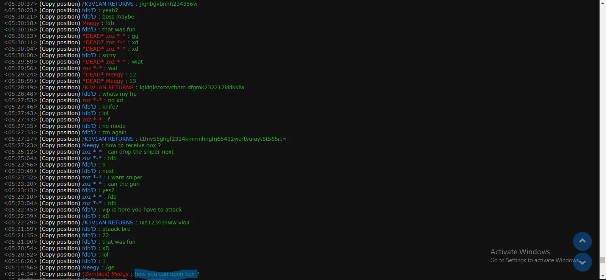Copy position of Meegy's '/ge' message
Image resolution: width=606 pixels, height=280 pixels.
pyautogui.click(x=60, y=268)
